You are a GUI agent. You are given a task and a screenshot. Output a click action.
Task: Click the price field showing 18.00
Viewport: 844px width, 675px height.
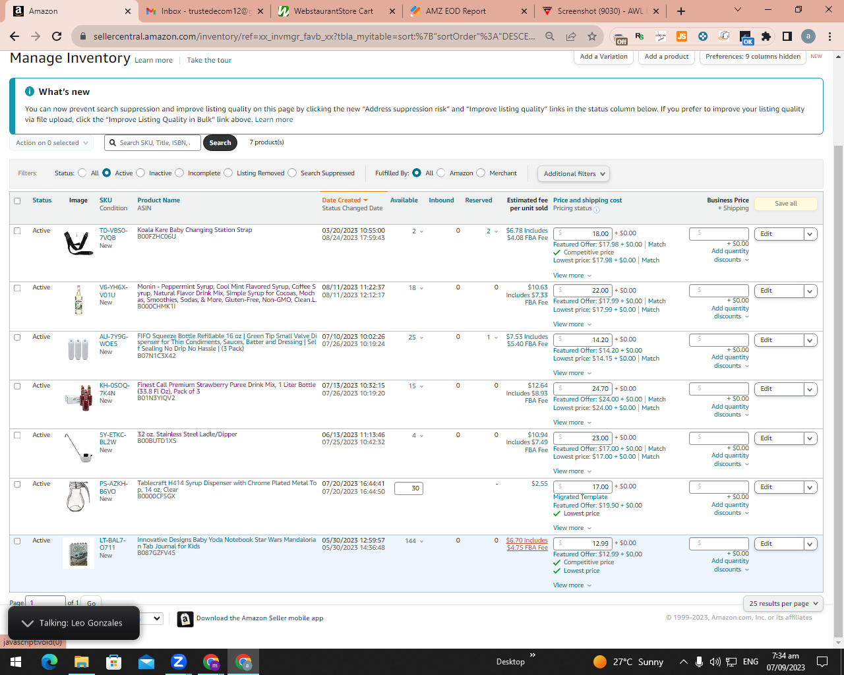coord(583,233)
